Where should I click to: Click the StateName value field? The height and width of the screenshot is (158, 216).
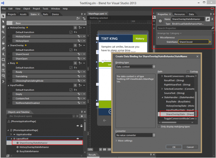click(x=193, y=42)
